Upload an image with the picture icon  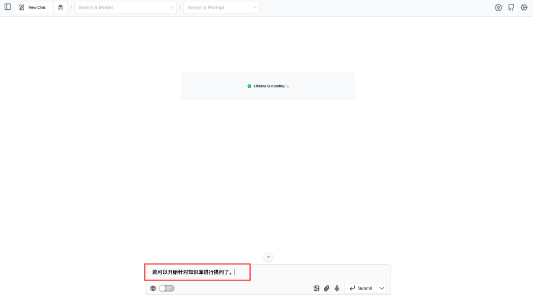tap(316, 288)
